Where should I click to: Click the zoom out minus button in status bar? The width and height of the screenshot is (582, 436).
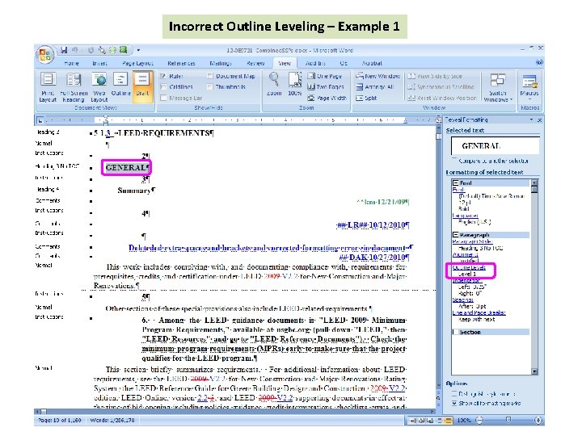tap(479, 420)
